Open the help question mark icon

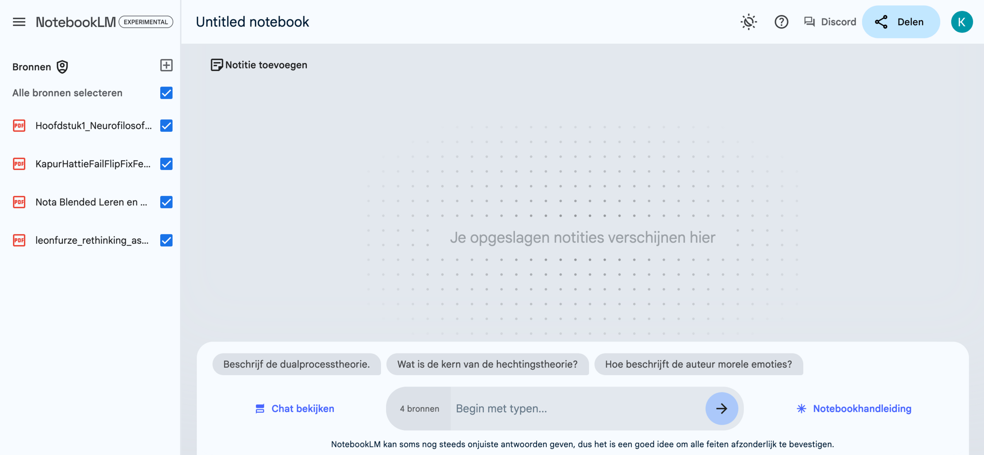pos(781,22)
